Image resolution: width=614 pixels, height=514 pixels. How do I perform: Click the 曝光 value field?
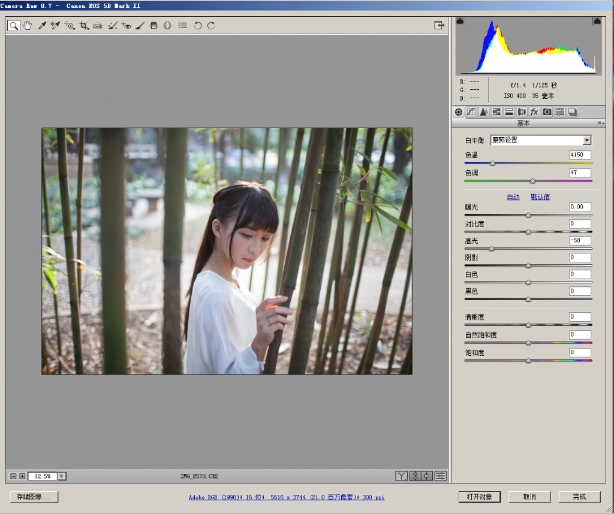(x=580, y=207)
